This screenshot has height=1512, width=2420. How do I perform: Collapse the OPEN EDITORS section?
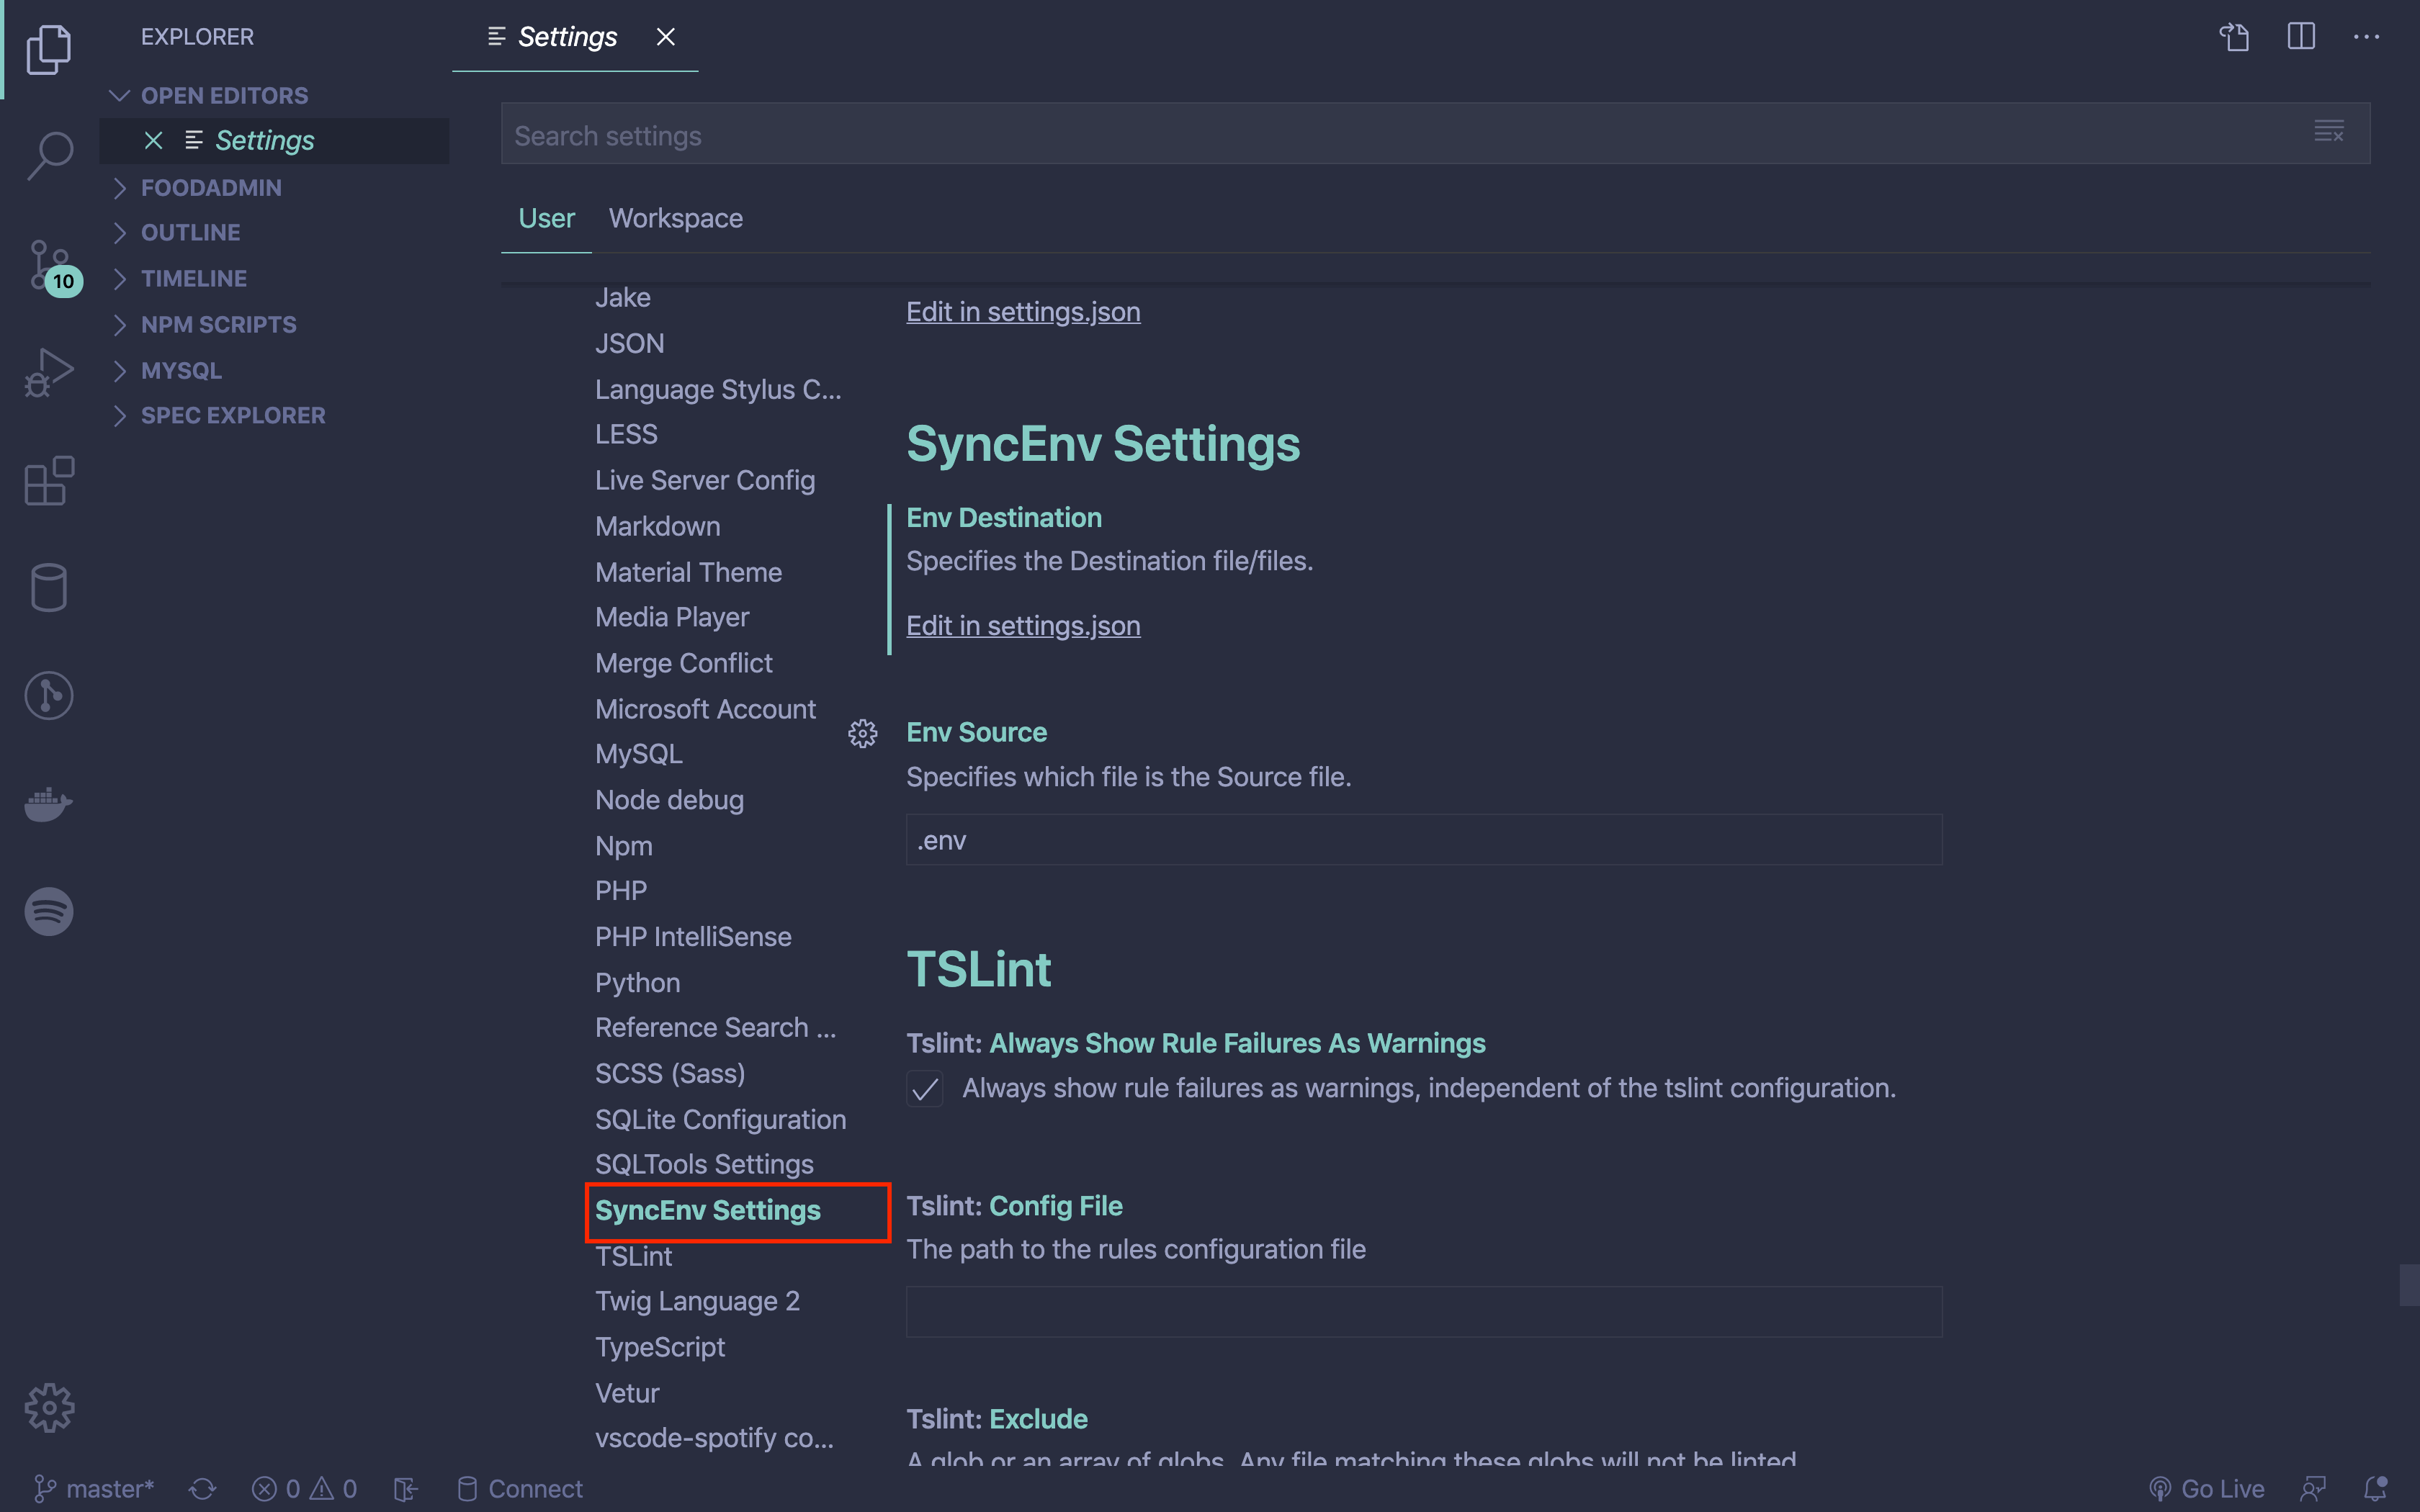(x=224, y=96)
